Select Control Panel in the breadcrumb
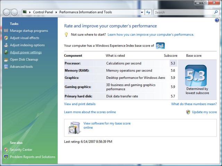222x166 pixels. 43,12
